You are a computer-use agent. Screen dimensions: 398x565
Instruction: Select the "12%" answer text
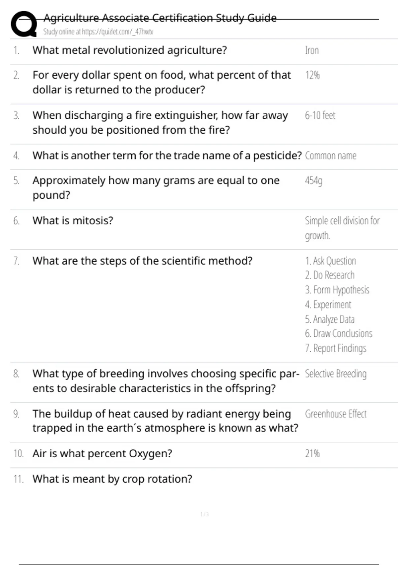pyautogui.click(x=312, y=75)
